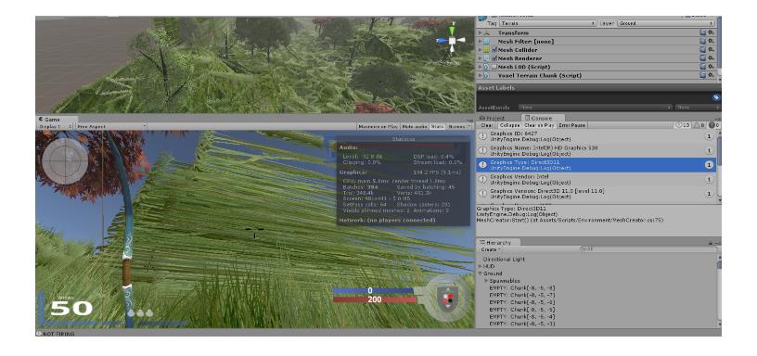The image size is (757, 356).
Task: Toggle warning messages counter in Console
Action: click(699, 125)
